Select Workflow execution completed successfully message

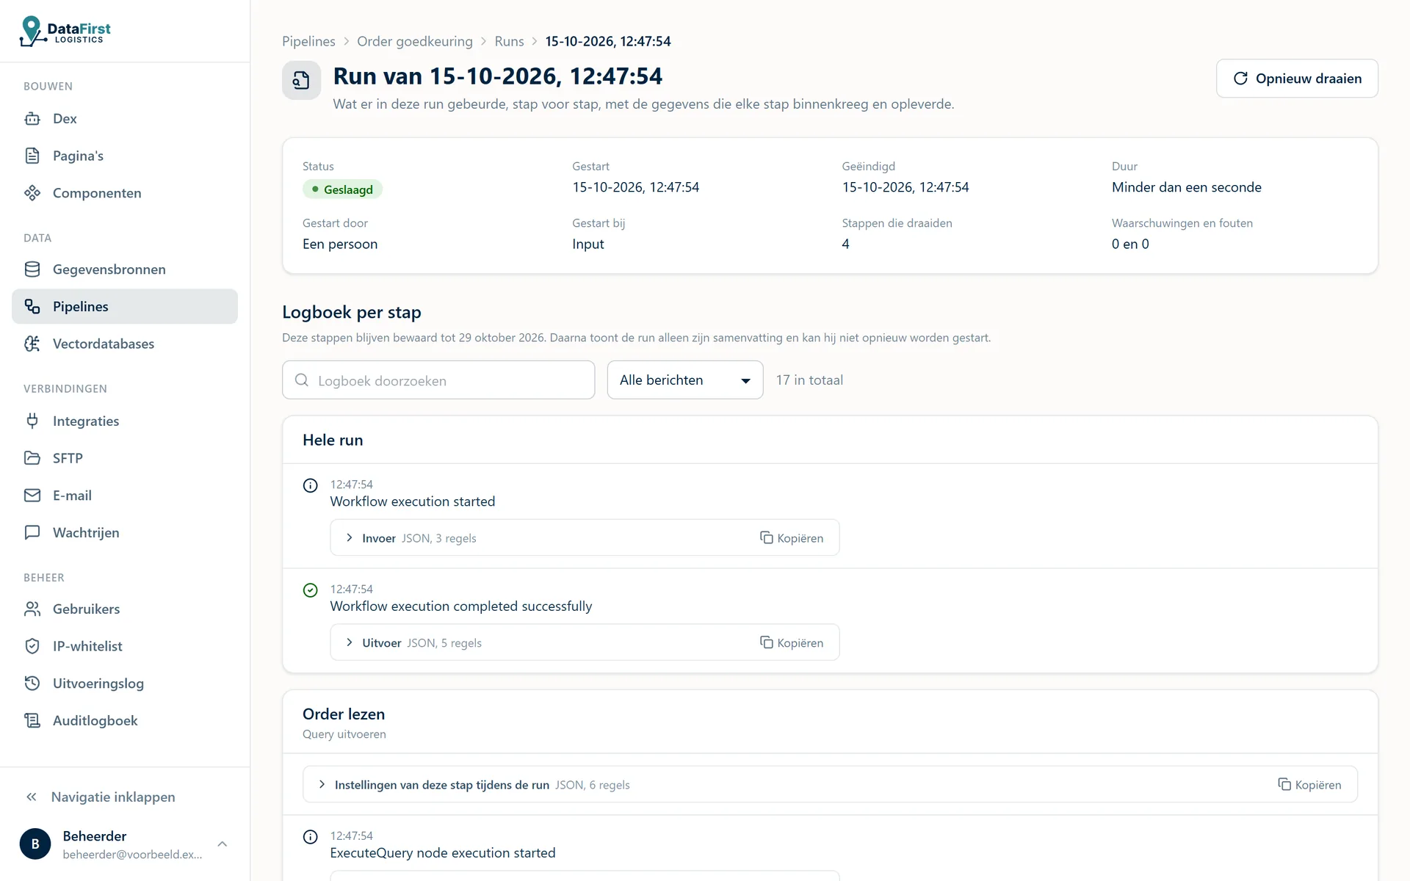point(461,606)
